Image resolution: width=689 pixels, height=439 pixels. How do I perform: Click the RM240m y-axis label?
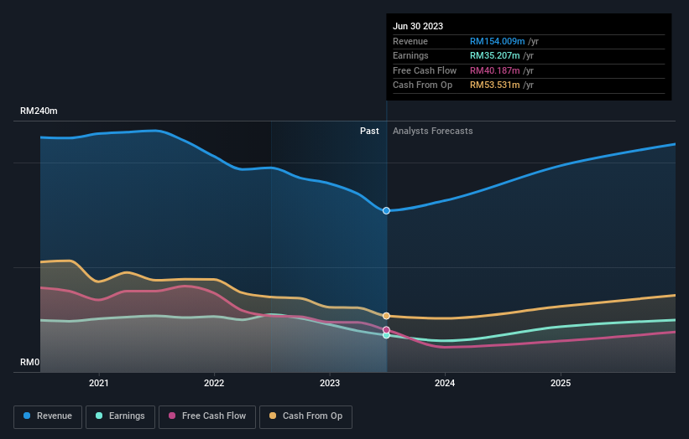(x=39, y=111)
